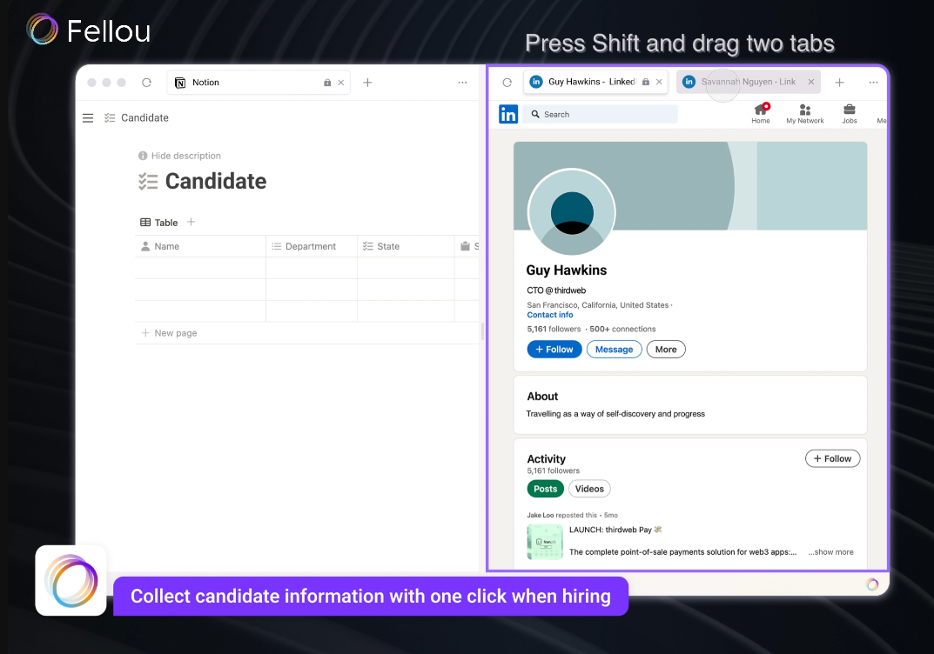Click the 500+ connections link
This screenshot has width=934, height=654.
[622, 329]
